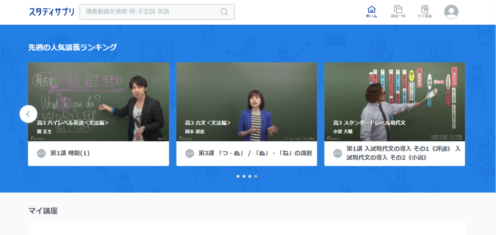Click the 先週の人気講義ランキング heading
The height and width of the screenshot is (235, 496).
point(72,47)
